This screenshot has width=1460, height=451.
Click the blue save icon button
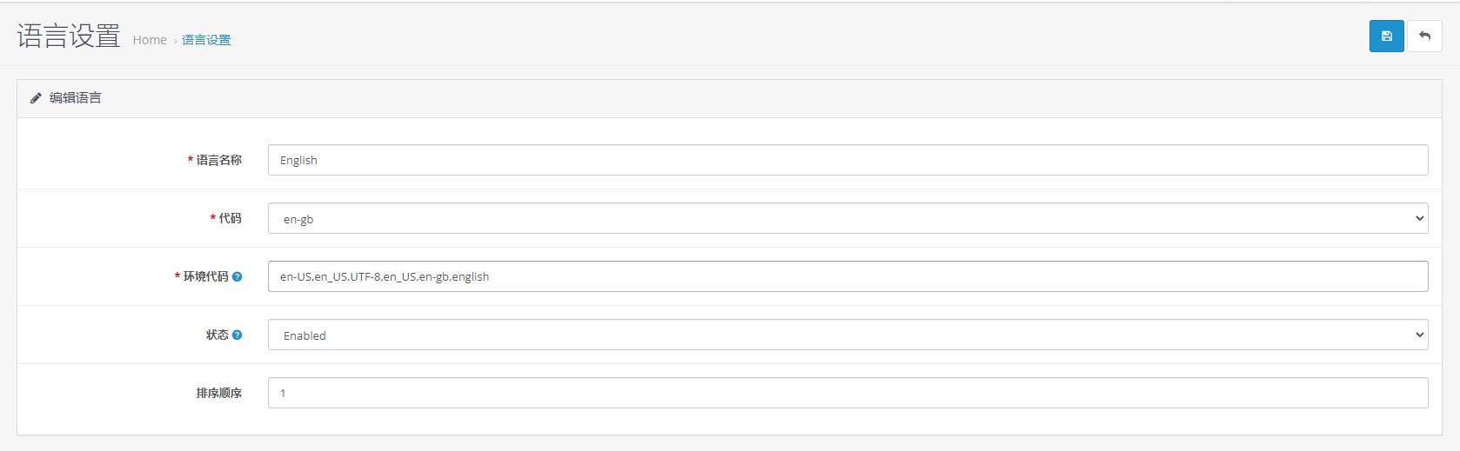(1386, 36)
